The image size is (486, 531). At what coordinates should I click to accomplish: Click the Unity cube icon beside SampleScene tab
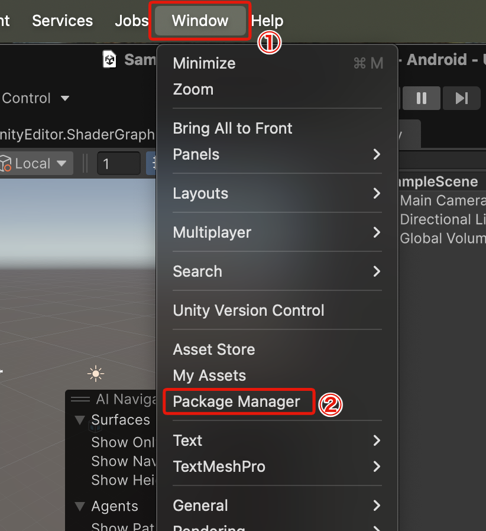coord(109,59)
